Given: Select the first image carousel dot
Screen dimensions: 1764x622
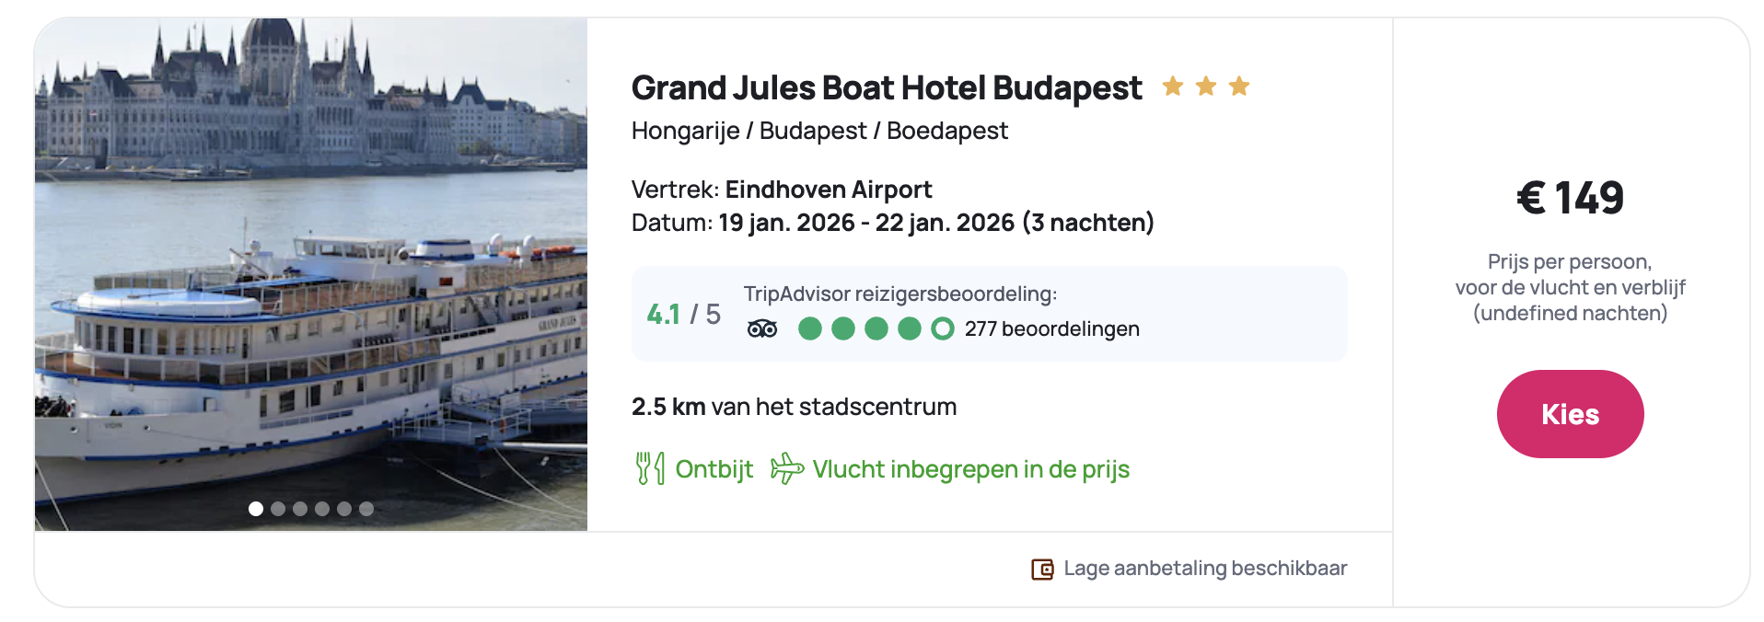Looking at the screenshot, I should 256,509.
